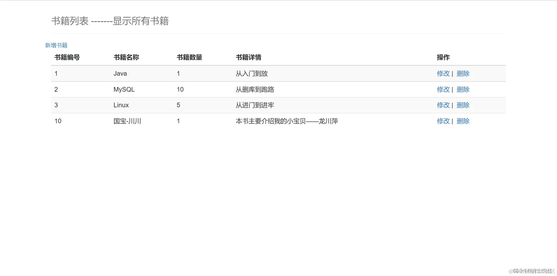Click the Java book name cell
This screenshot has height=276, width=557.
click(x=120, y=74)
